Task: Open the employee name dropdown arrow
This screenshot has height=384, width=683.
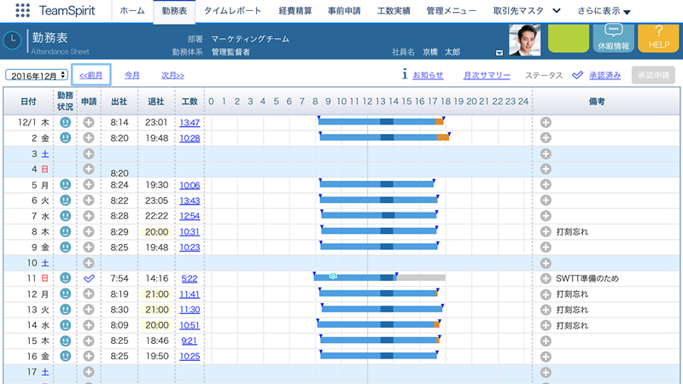Action: (x=499, y=53)
